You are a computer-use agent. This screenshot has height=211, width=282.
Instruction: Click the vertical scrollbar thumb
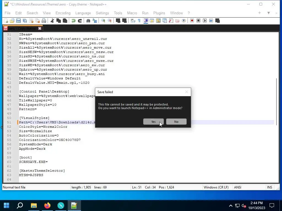276,102
